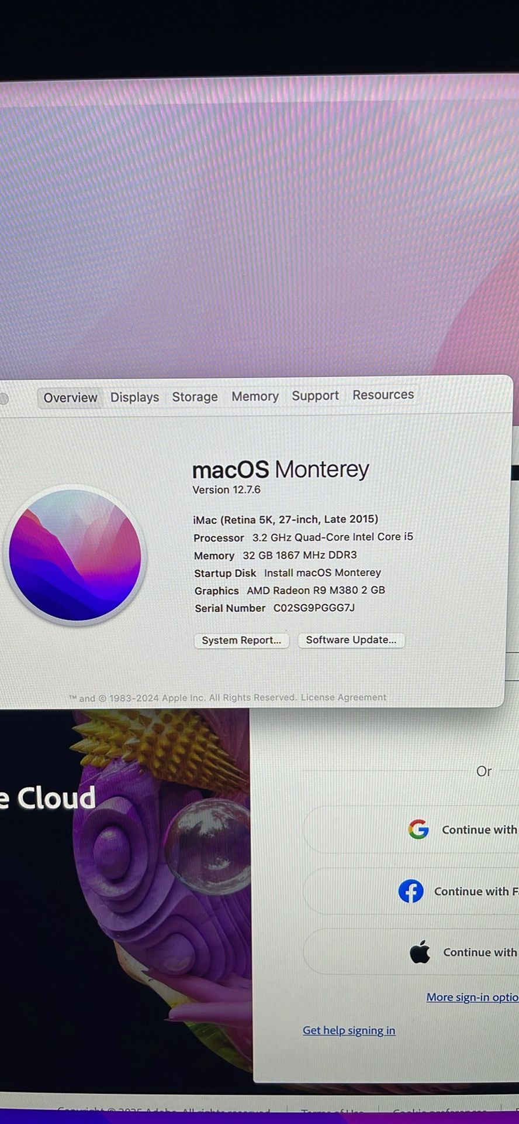Click the Install macOS Monterey startup disk text
The height and width of the screenshot is (1124, 519).
point(323,573)
